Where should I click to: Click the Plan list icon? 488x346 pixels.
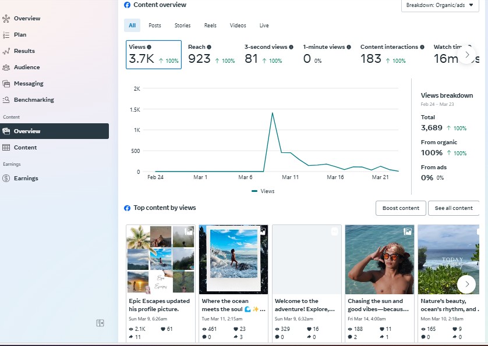(x=6, y=35)
